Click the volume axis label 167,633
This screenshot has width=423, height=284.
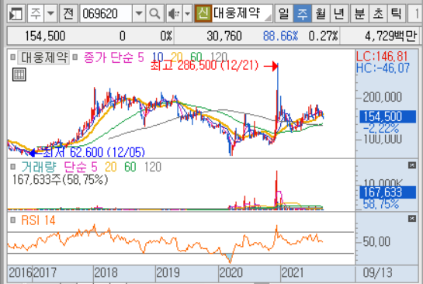tap(387, 192)
